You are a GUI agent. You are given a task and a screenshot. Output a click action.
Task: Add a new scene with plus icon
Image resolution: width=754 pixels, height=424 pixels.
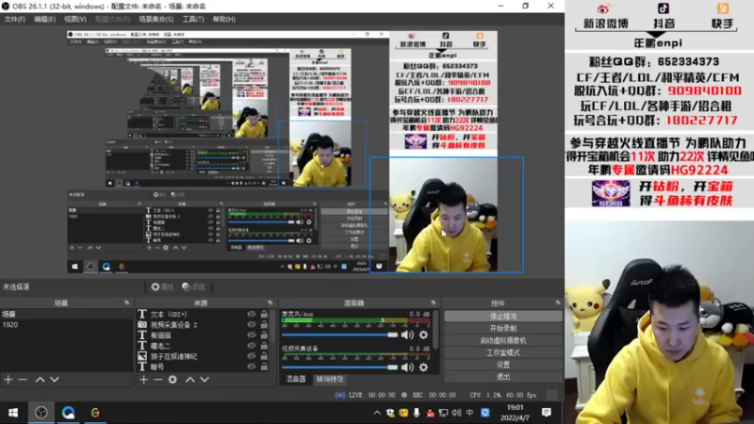pos(8,380)
